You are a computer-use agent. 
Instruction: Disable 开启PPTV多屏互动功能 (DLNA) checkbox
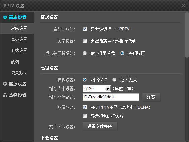click(x=85, y=107)
